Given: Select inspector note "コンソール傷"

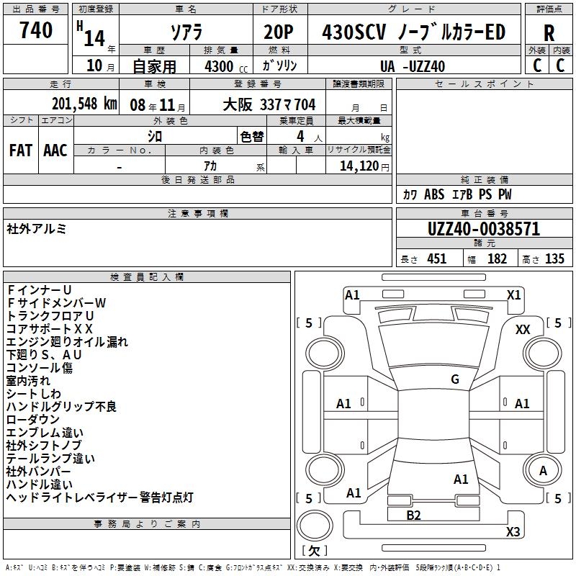Looking at the screenshot, I should click(x=40, y=367).
